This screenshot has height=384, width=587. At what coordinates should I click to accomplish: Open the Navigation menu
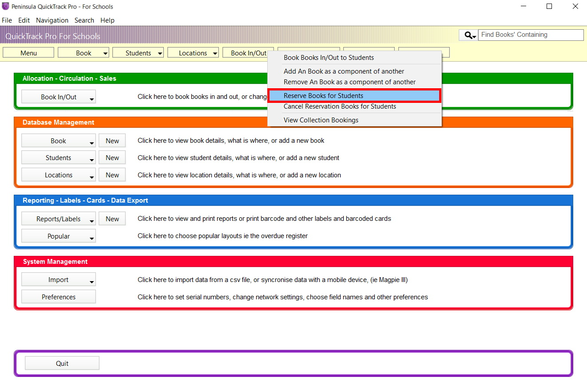pos(52,20)
